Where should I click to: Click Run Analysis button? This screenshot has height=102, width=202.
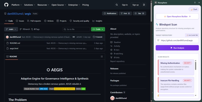[x=177, y=48]
